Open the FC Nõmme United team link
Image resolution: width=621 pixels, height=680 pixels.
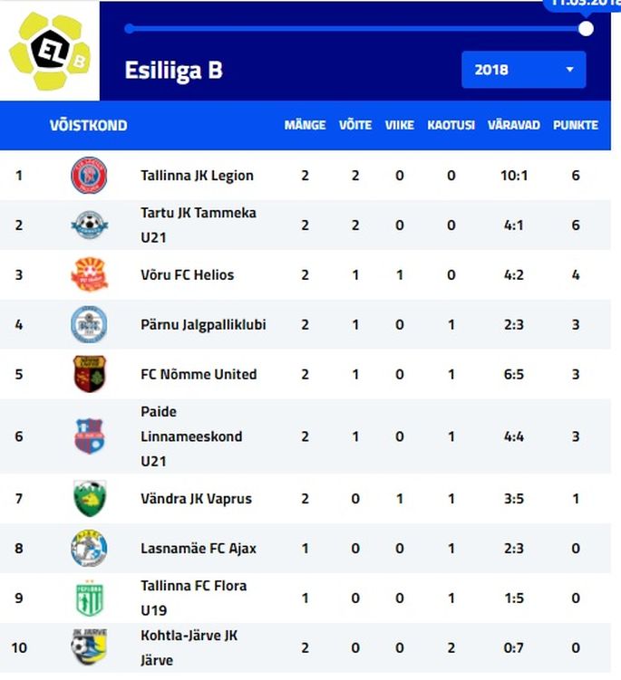pos(199,374)
